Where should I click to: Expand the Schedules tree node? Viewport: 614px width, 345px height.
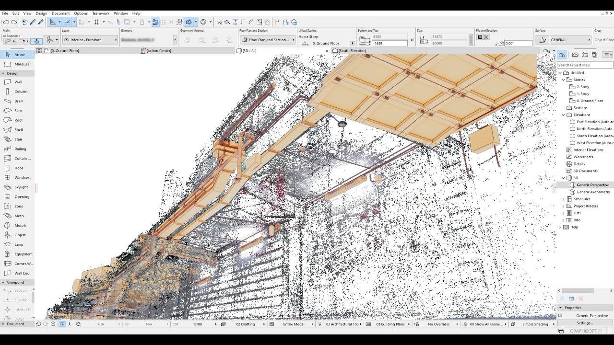pyautogui.click(x=564, y=199)
